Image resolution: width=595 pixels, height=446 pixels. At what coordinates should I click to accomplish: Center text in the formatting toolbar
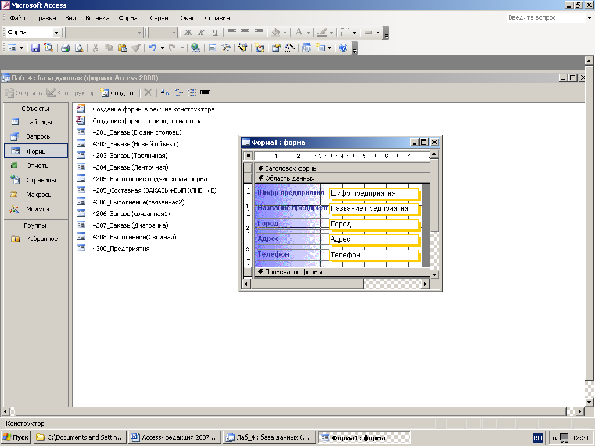click(x=245, y=33)
